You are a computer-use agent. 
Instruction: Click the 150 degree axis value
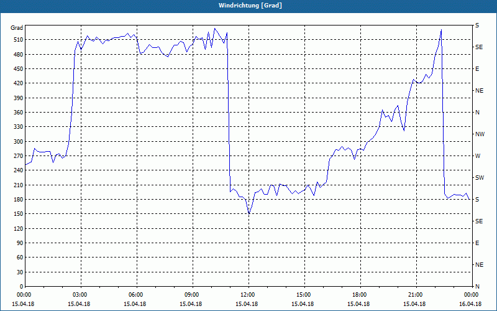coord(19,214)
